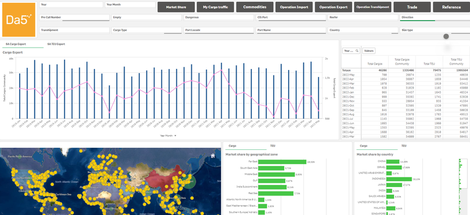Image resolution: width=470 pixels, height=215 pixels.
Task: Open the Year Month axis dropdown arrow
Action: [x=175, y=136]
